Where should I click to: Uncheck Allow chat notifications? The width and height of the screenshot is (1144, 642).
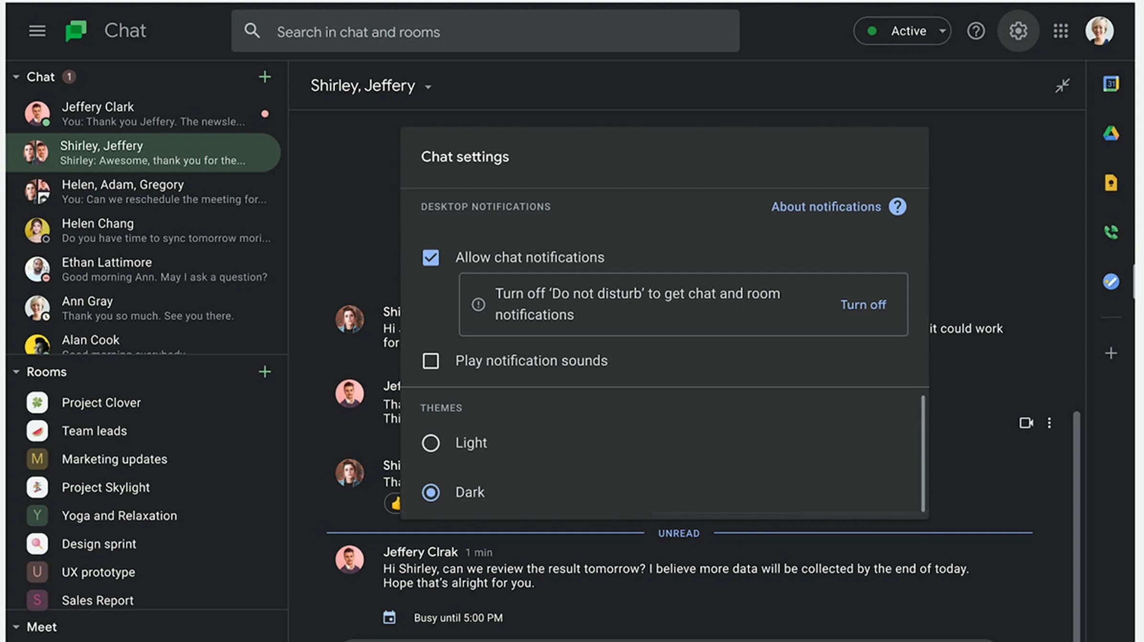(430, 257)
